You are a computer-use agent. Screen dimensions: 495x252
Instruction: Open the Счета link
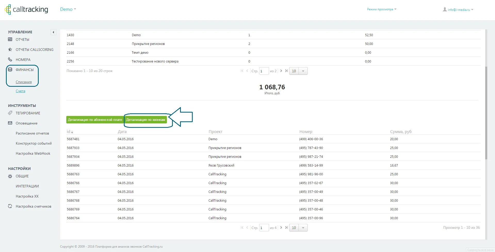pos(20,91)
